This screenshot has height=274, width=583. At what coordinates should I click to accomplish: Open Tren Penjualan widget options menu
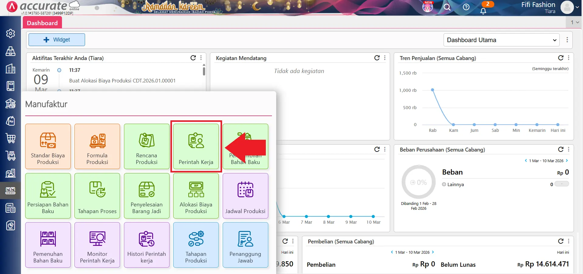click(x=568, y=58)
